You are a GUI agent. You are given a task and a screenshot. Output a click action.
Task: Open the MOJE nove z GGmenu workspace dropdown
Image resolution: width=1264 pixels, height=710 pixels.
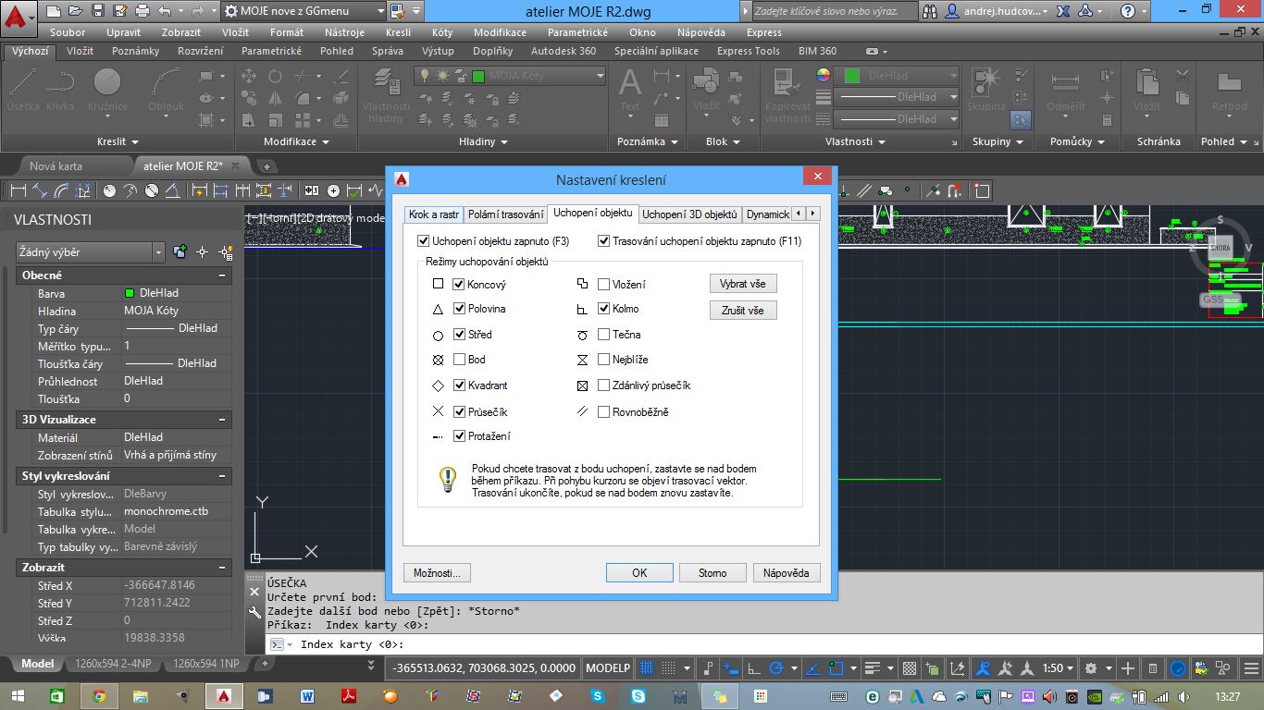tap(304, 11)
